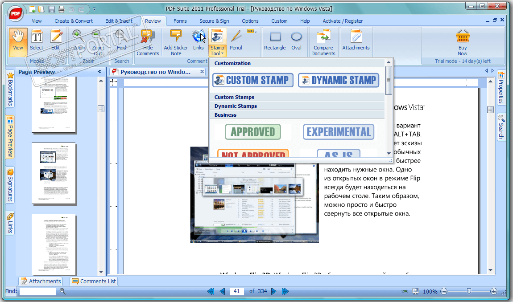513x302 pixels.
Task: Go to previous page
Action: pyautogui.click(x=223, y=291)
